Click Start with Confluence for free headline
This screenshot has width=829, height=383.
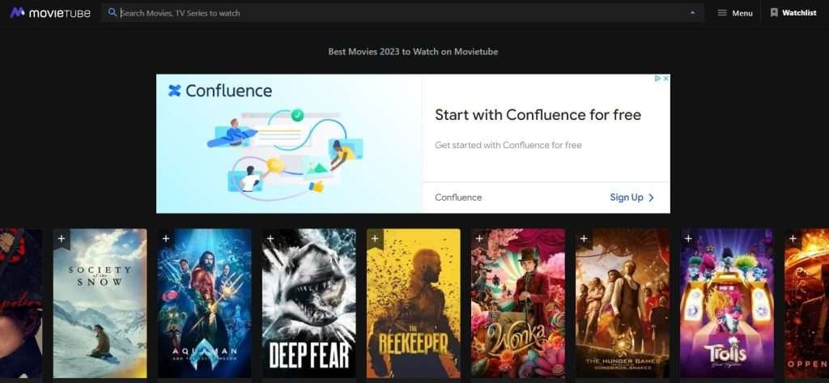click(538, 115)
